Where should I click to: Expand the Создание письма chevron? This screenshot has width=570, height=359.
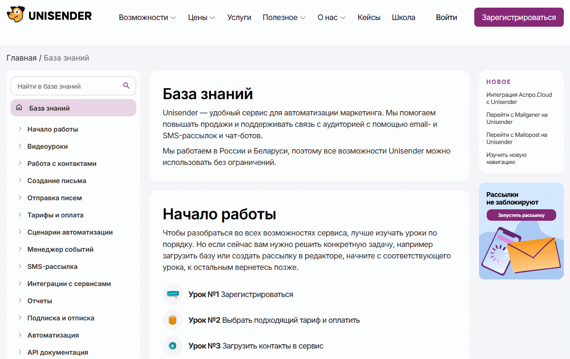coord(20,180)
